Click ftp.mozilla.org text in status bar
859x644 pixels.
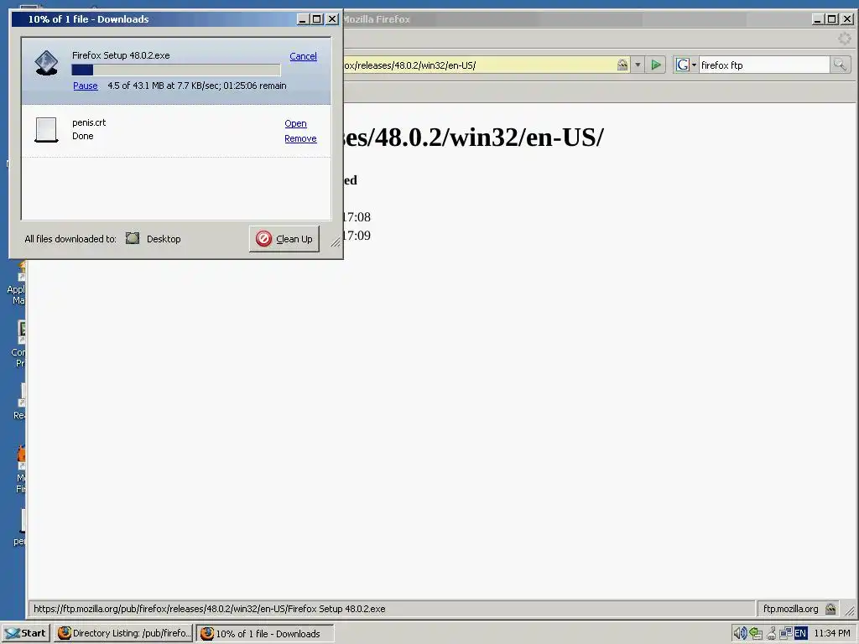click(x=790, y=609)
